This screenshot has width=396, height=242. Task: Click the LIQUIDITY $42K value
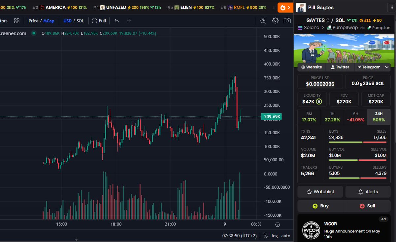pos(308,102)
